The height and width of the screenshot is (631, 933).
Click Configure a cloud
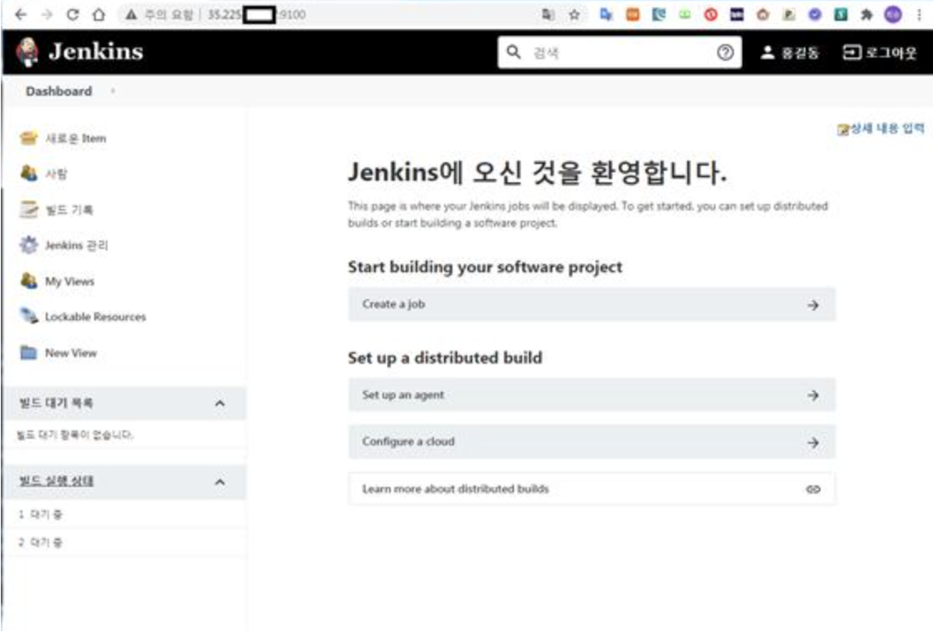click(x=591, y=442)
